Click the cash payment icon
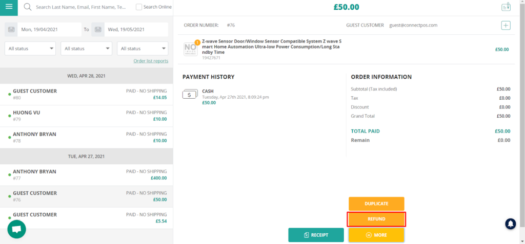The width and height of the screenshot is (525, 244). (189, 95)
